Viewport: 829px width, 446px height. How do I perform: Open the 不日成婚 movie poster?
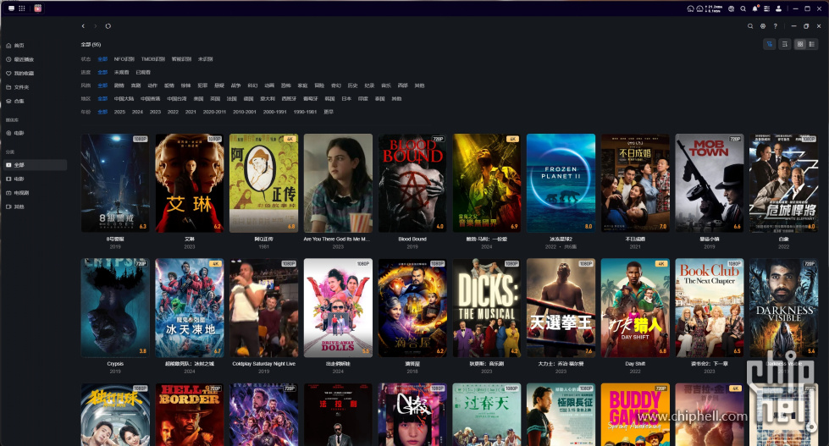(x=635, y=183)
